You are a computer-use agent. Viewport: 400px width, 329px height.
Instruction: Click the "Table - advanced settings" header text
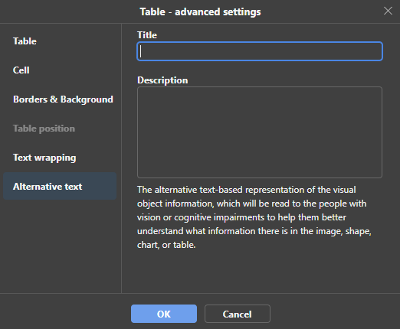(200, 11)
